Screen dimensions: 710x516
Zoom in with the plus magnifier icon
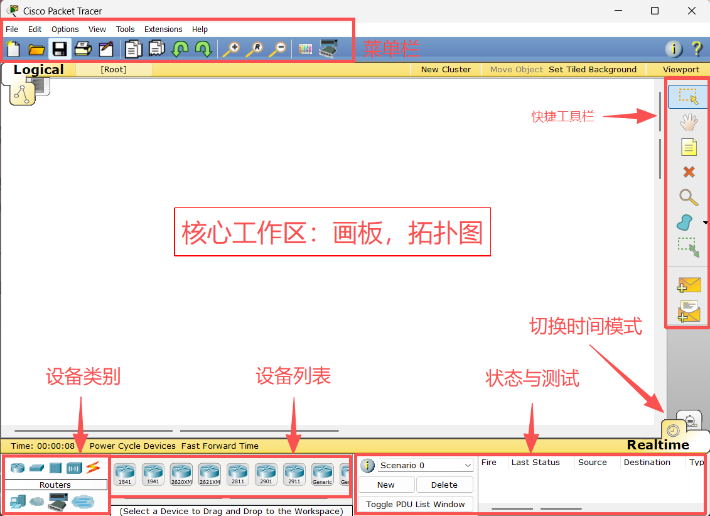click(232, 49)
